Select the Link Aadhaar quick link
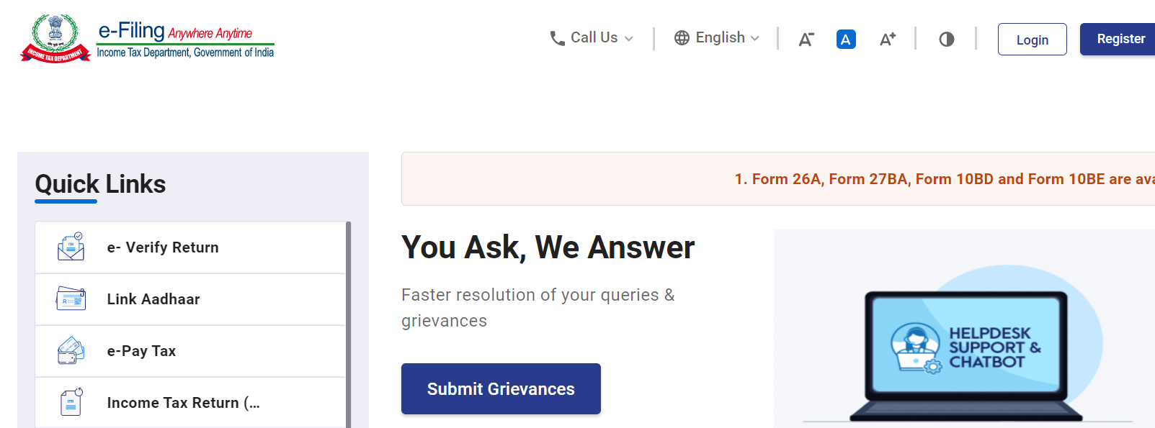The height and width of the screenshot is (428, 1155). click(x=153, y=299)
